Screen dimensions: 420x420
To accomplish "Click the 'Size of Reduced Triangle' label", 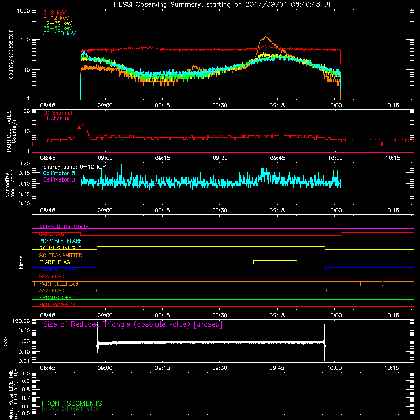I will [x=133, y=324].
